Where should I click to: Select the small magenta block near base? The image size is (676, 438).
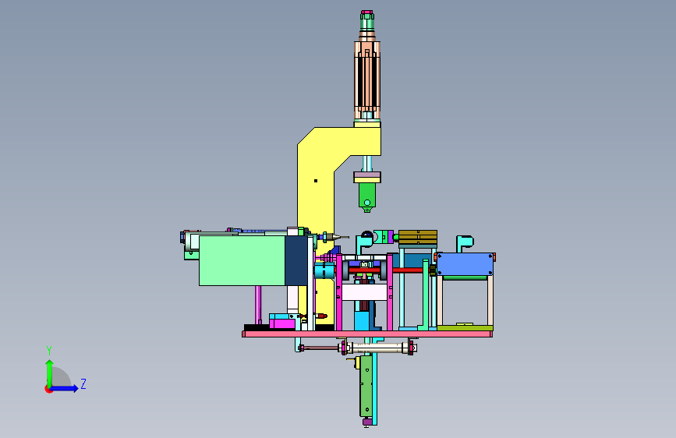click(282, 323)
